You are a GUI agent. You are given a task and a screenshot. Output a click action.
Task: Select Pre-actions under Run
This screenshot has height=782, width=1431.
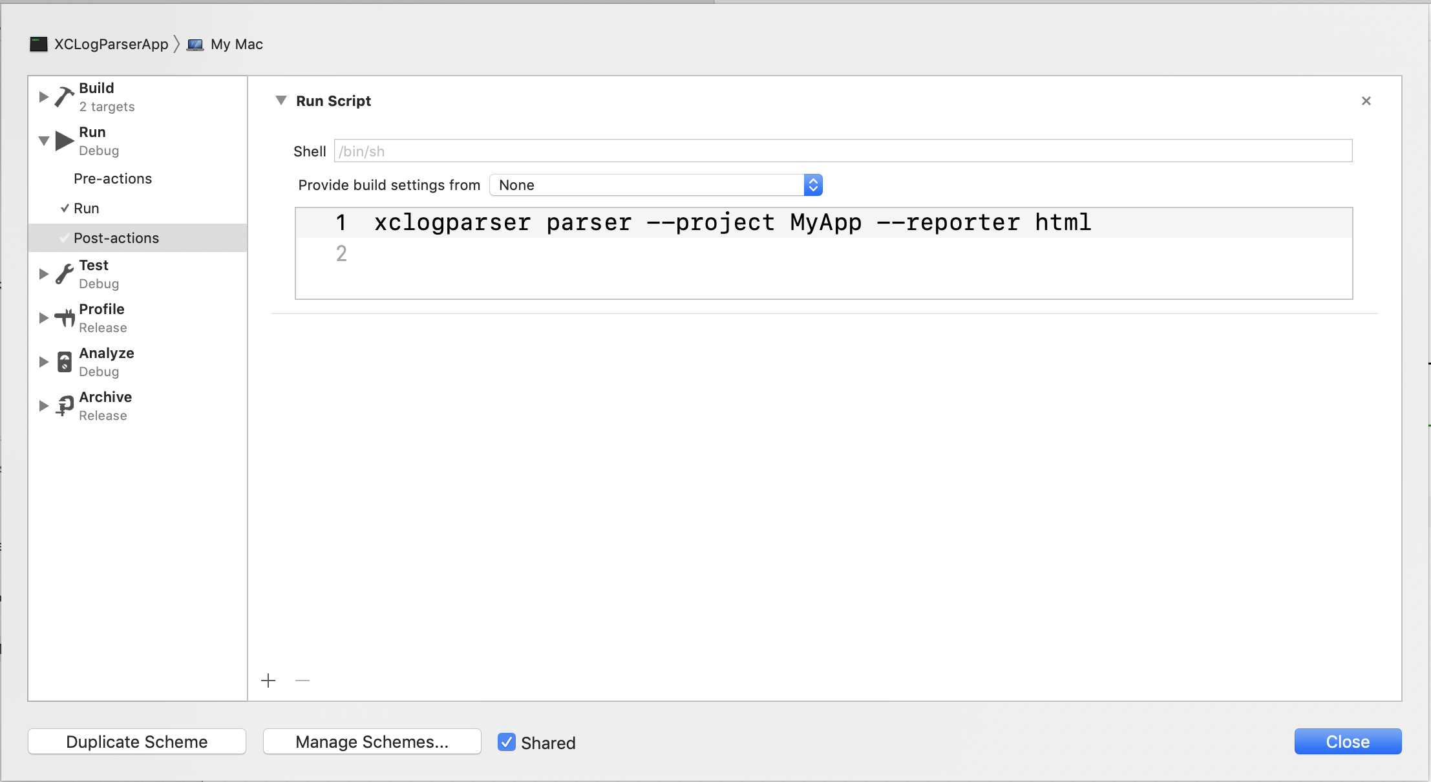(112, 178)
